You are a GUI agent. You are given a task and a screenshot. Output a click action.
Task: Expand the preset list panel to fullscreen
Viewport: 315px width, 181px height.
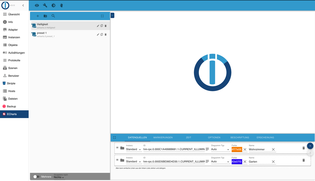pos(102,16)
